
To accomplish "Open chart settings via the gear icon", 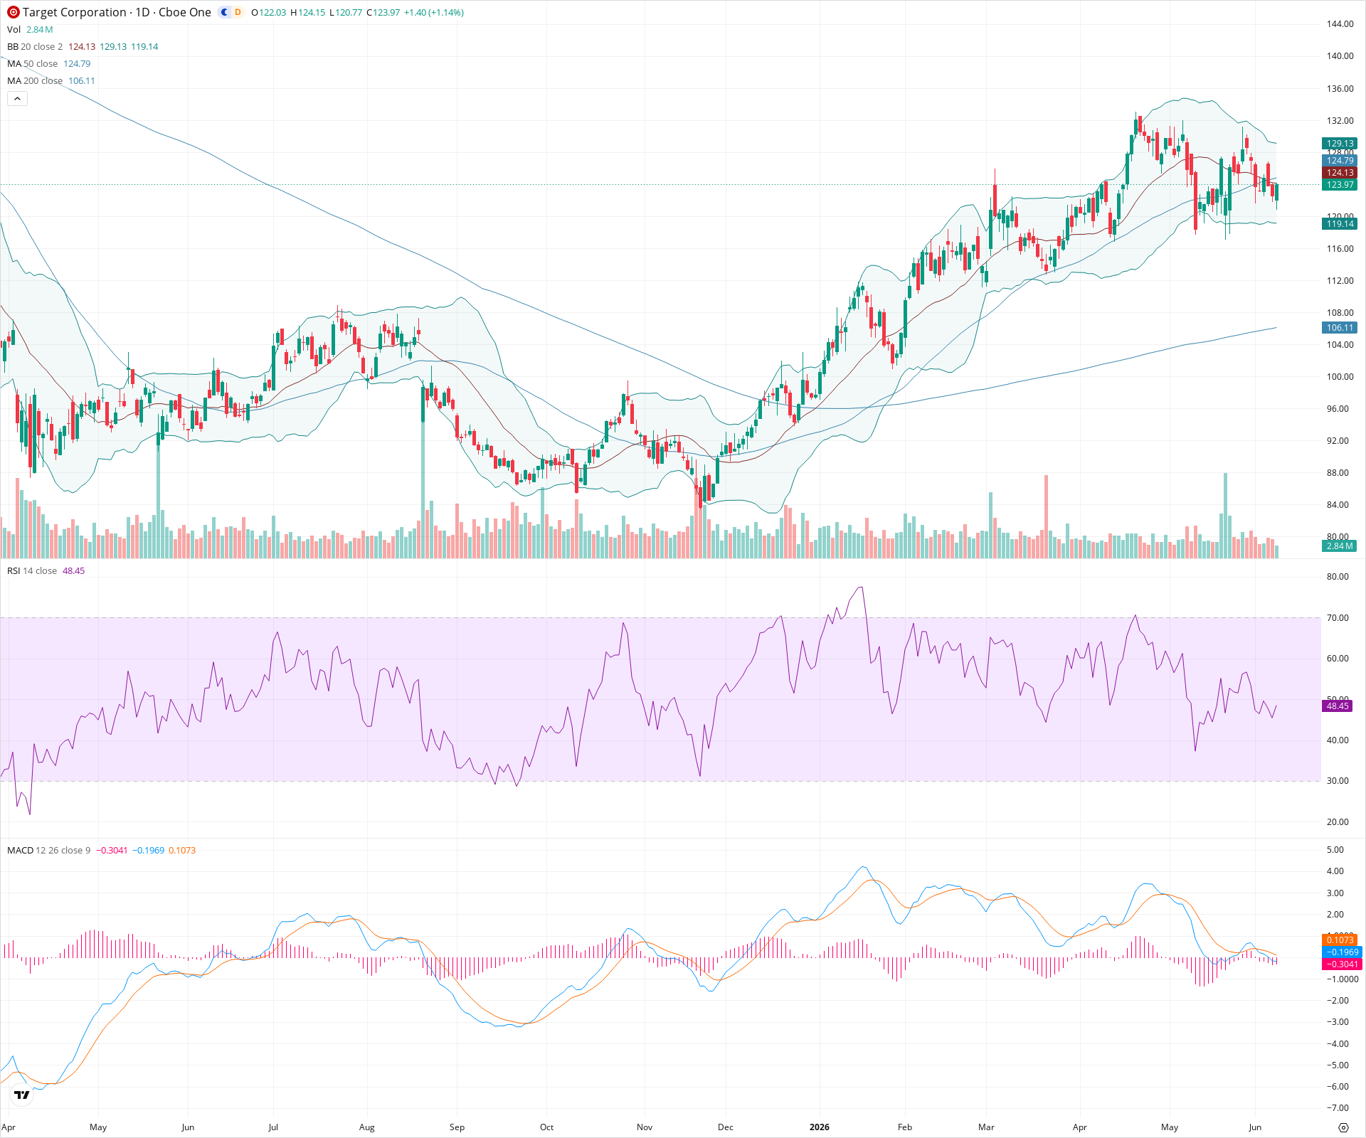I will coord(1343,1127).
